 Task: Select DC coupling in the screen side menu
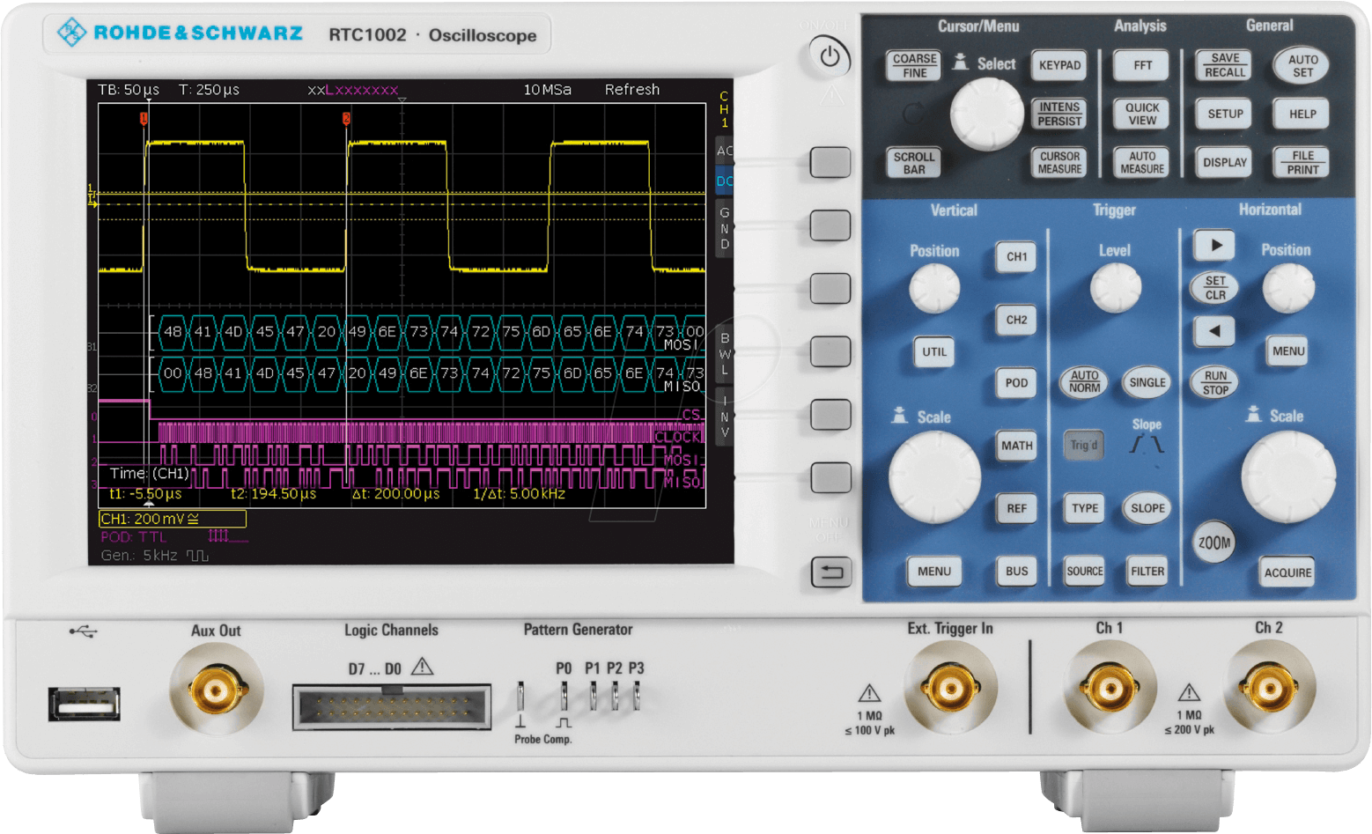724,181
